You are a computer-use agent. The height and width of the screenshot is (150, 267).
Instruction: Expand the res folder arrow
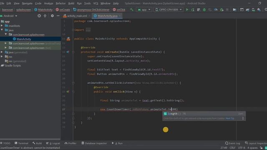pyautogui.click(x=2, y=57)
